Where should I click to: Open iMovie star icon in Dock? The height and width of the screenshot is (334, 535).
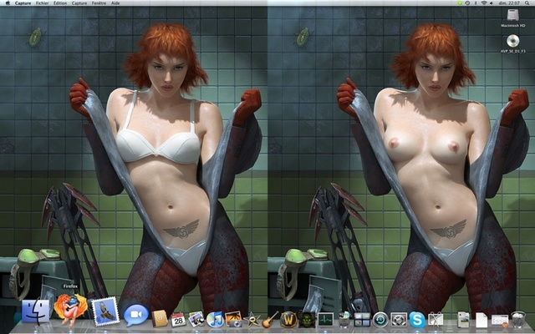tap(252, 319)
